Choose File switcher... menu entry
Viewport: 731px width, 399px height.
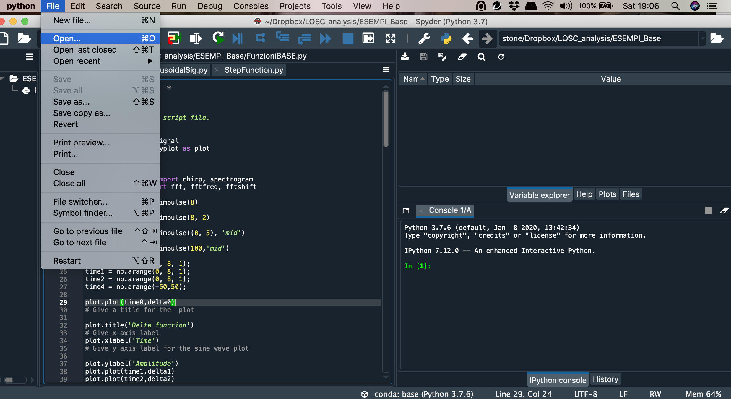click(x=100, y=202)
